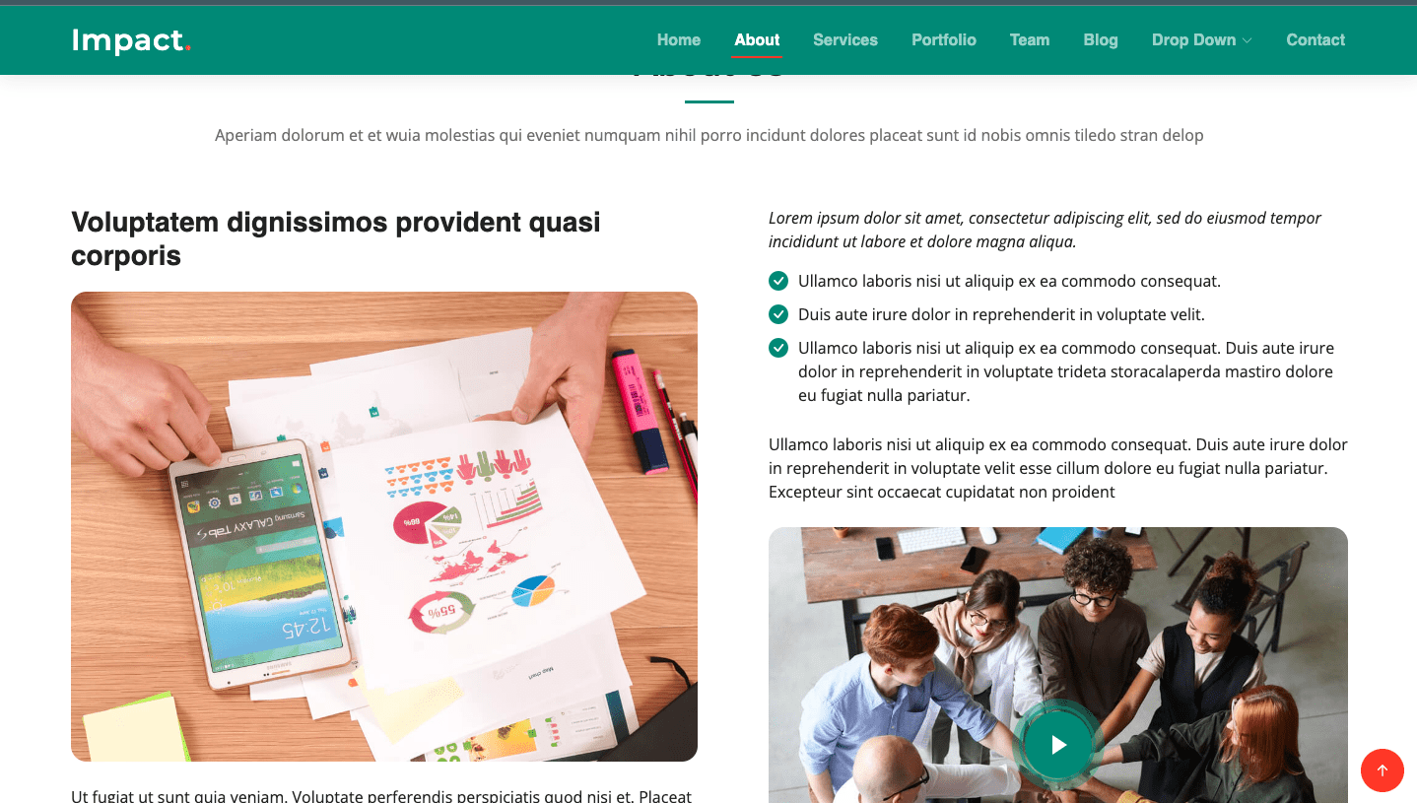Go to the Contact section
This screenshot has width=1417, height=803.
tap(1316, 39)
